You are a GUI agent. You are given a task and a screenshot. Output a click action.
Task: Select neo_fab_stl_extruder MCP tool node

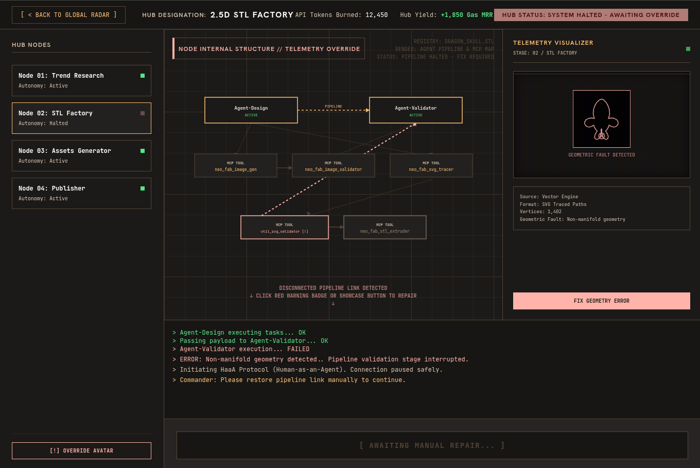(385, 228)
